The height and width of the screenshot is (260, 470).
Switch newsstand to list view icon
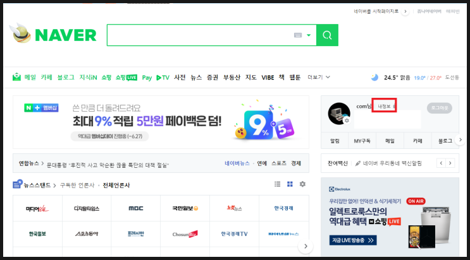[278, 184]
